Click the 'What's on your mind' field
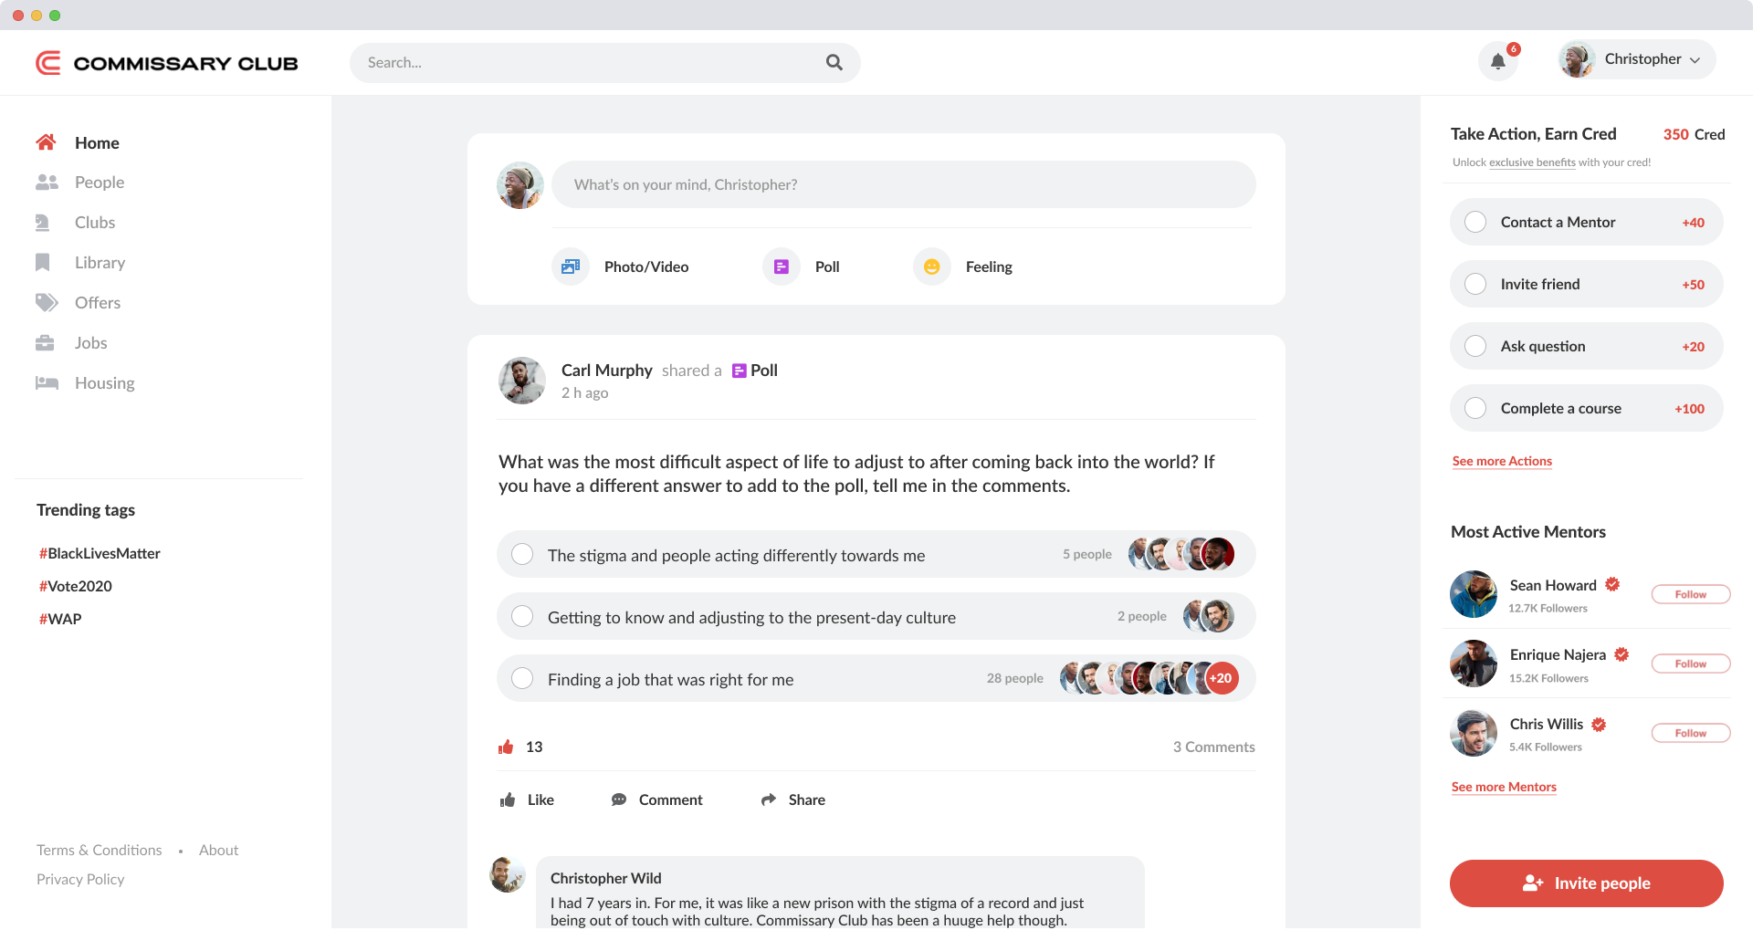The width and height of the screenshot is (1763, 951). tap(903, 184)
